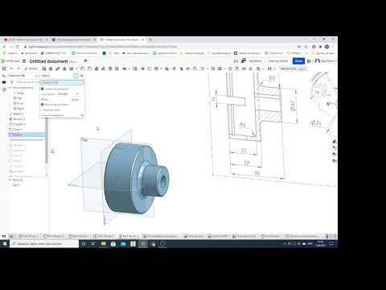Switch to the active Part Studio tab

pos(129,236)
